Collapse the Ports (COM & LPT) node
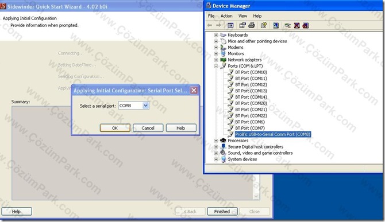 click(216, 66)
